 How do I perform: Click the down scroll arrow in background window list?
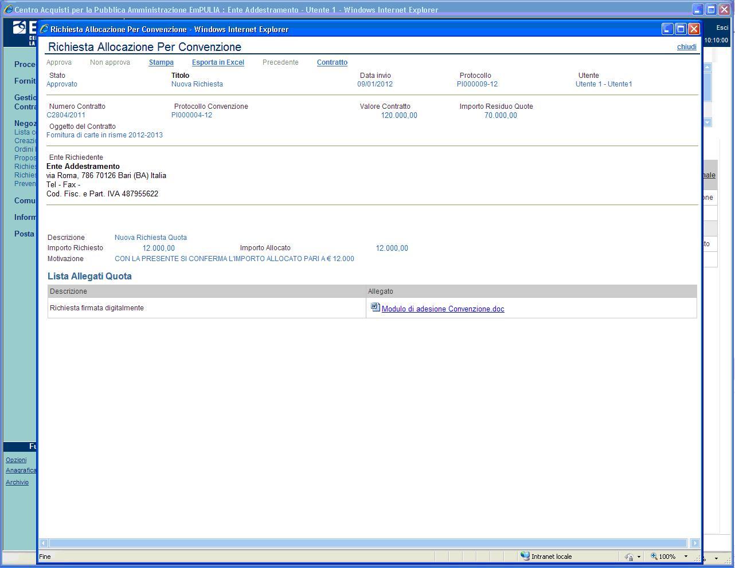click(707, 122)
